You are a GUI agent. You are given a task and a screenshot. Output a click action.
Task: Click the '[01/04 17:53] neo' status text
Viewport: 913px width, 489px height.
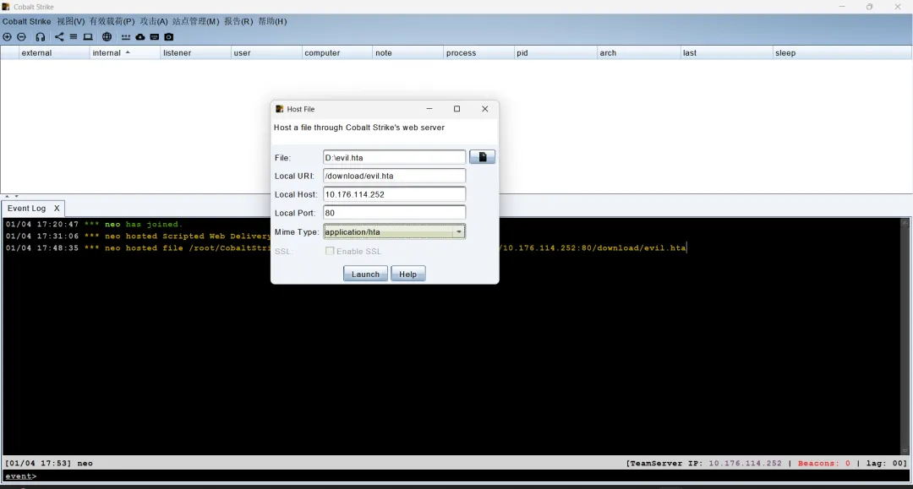(x=49, y=464)
